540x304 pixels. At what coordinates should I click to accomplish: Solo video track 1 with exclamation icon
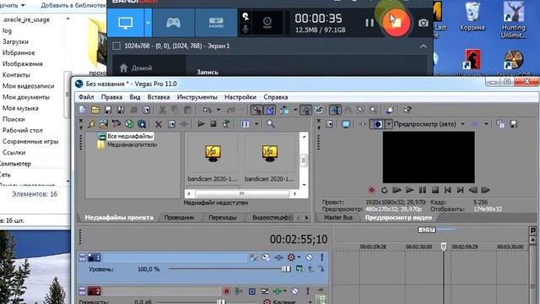coord(322,257)
